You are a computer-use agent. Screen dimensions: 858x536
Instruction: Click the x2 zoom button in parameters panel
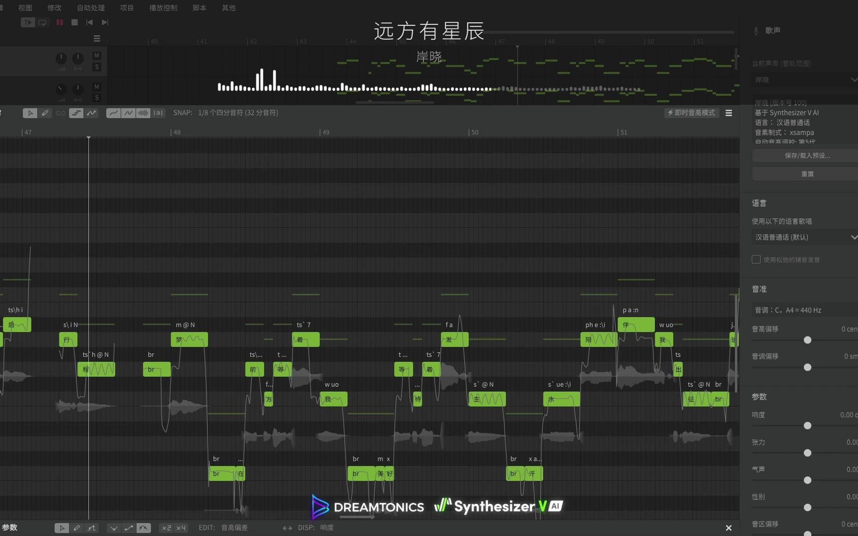(166, 528)
